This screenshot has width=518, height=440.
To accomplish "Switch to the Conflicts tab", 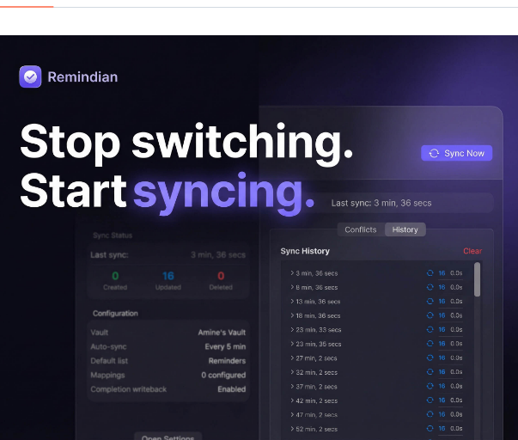I will click(361, 229).
